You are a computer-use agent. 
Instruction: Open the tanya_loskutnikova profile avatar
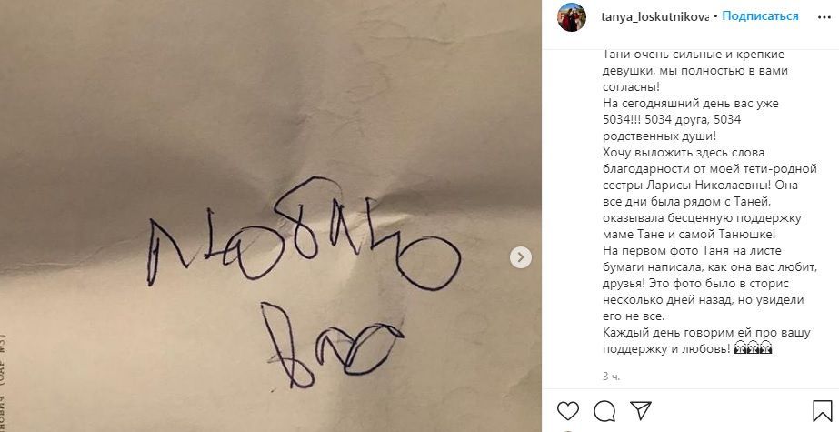[572, 17]
